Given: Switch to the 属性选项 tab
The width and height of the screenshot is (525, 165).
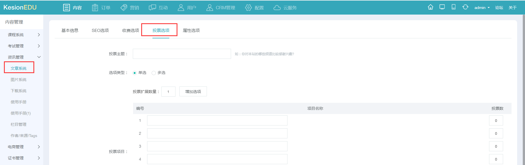Looking at the screenshot, I should [191, 30].
